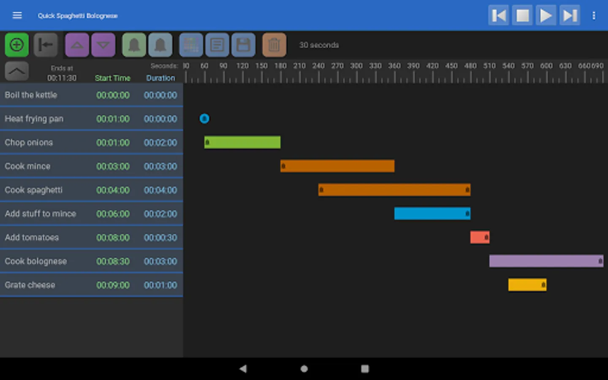
Task: Skip to start of timeline
Action: (499, 16)
